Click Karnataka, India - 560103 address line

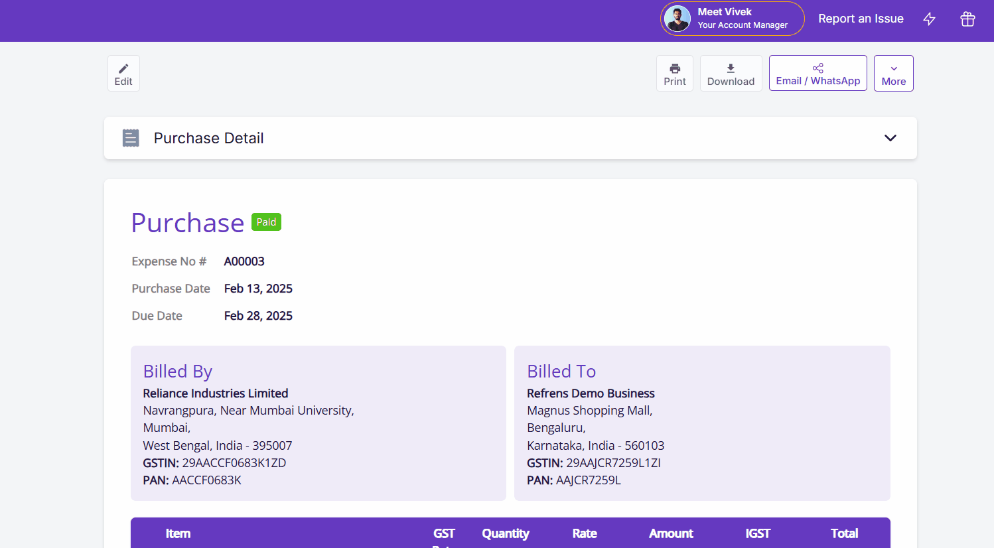(x=595, y=446)
